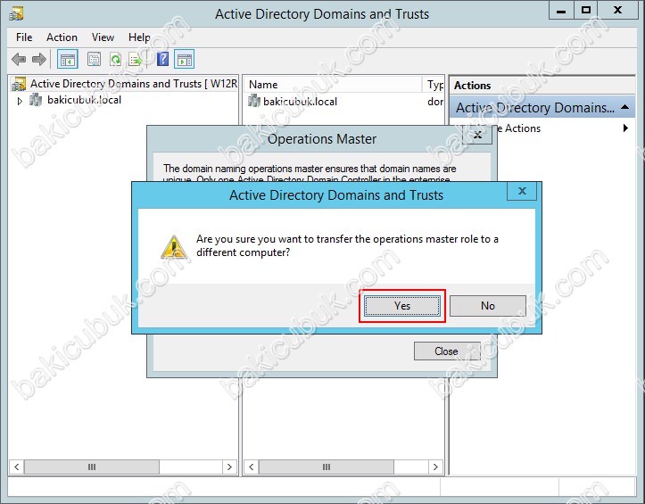Collapse the Active Directory Domains actions section
645x504 pixels.
pos(624,107)
